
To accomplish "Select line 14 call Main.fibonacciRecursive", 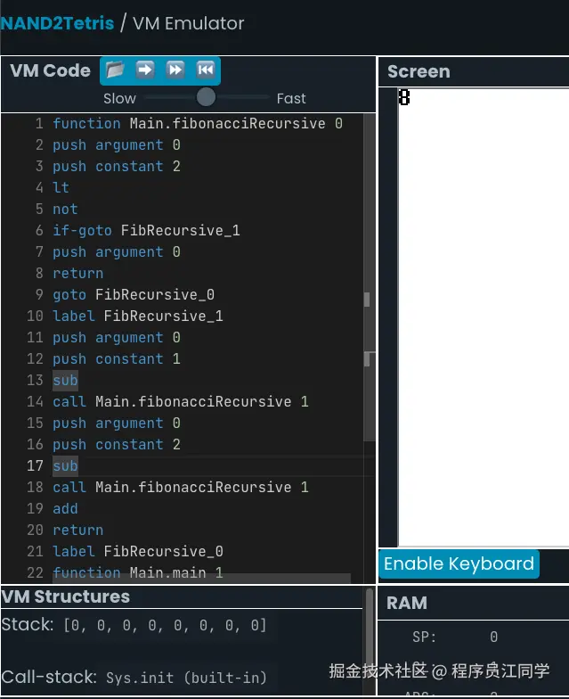I will (x=180, y=401).
